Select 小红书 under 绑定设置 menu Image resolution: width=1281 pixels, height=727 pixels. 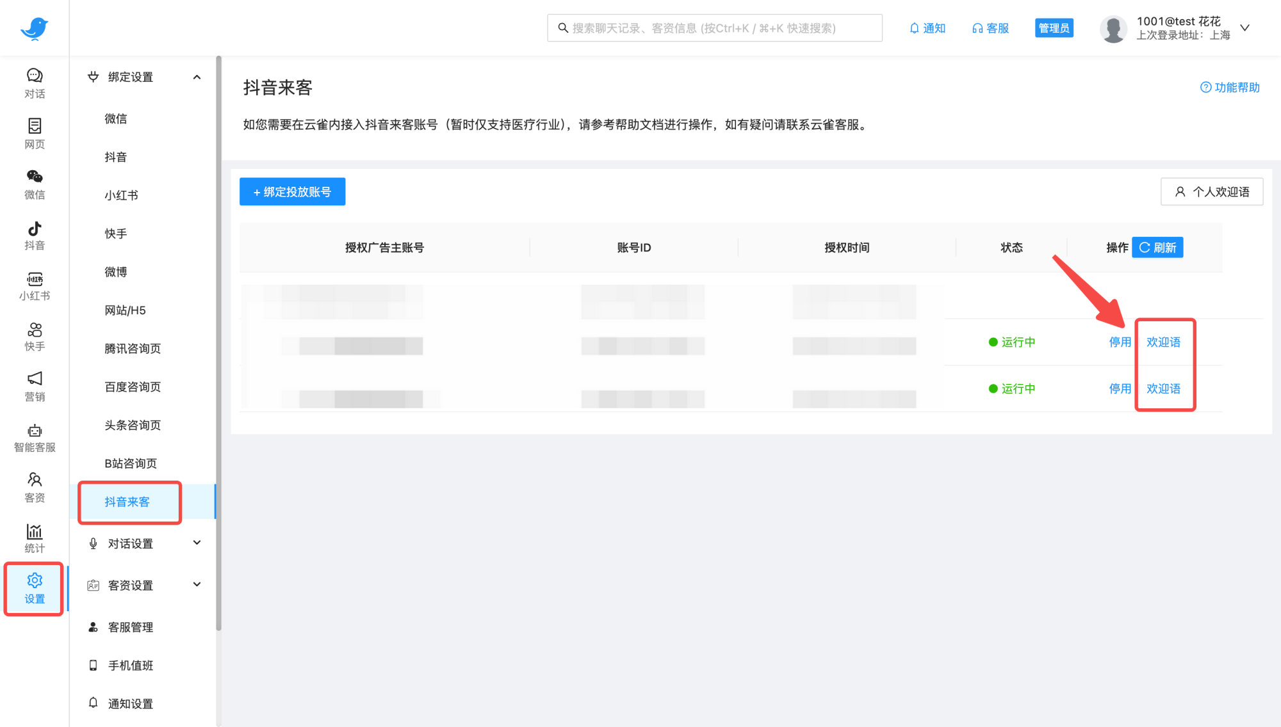click(x=121, y=196)
